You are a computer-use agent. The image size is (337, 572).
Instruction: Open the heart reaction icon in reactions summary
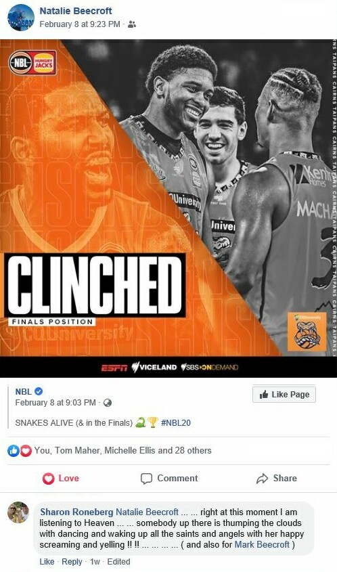pyautogui.click(x=26, y=451)
